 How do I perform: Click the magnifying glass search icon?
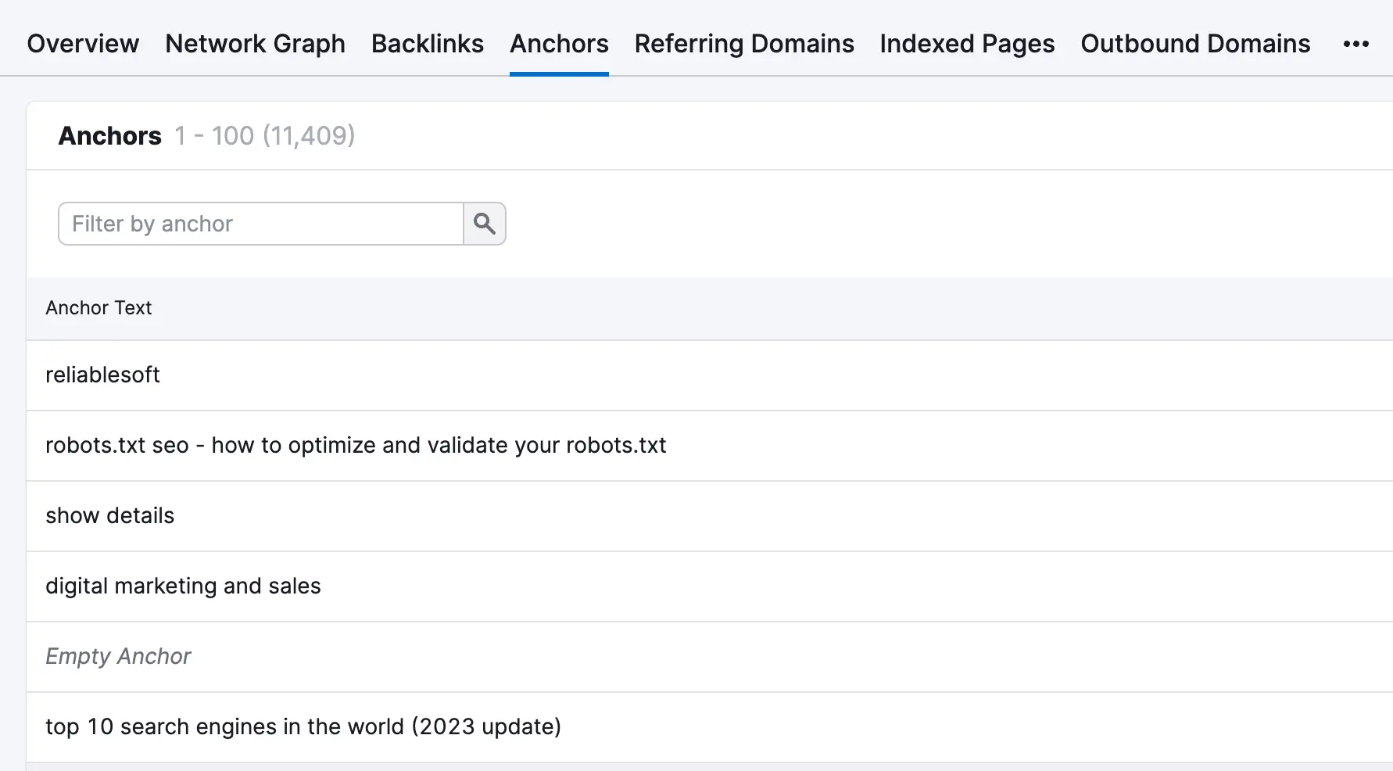pyautogui.click(x=485, y=224)
